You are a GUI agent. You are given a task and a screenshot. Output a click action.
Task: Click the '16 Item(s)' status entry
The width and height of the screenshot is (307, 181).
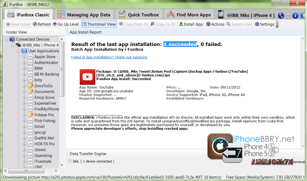pos(213,177)
